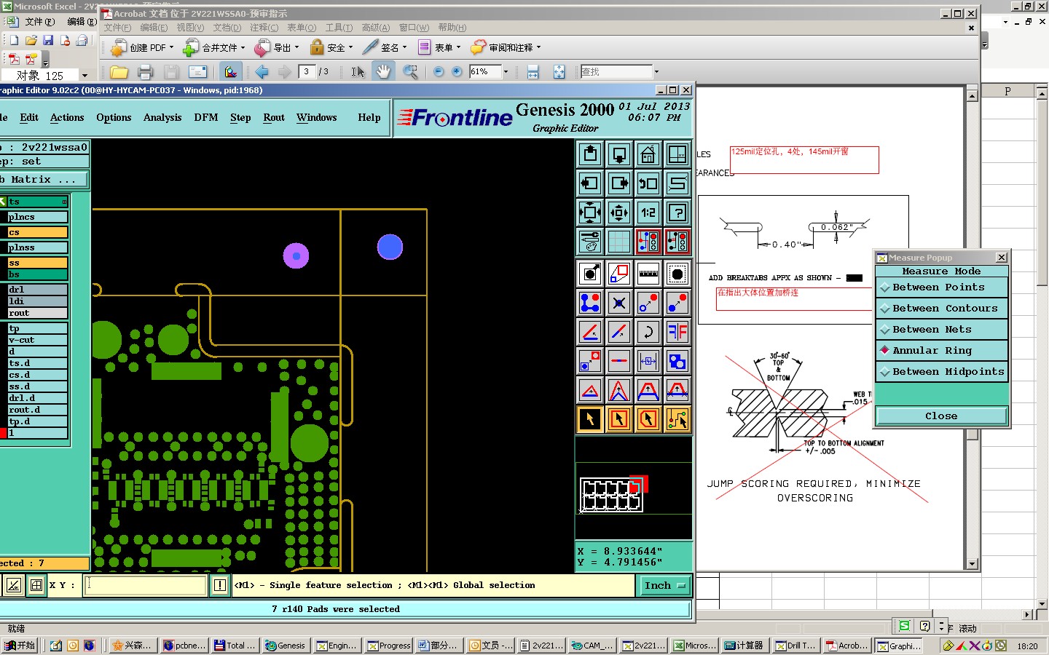Click Acrobat previous page blue arrow
Image resolution: width=1049 pixels, height=655 pixels.
(262, 71)
